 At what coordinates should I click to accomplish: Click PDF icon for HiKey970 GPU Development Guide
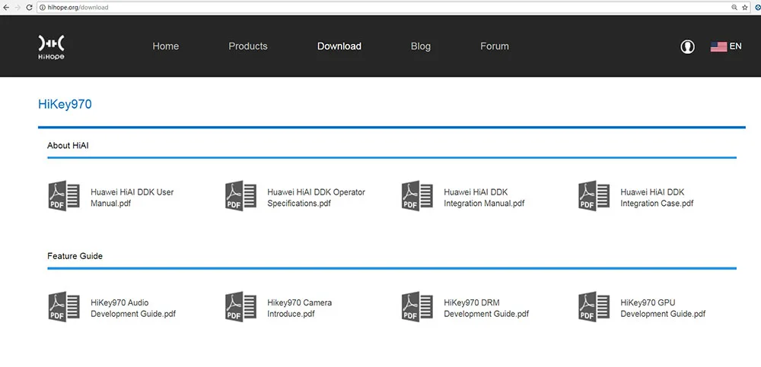pyautogui.click(x=594, y=306)
